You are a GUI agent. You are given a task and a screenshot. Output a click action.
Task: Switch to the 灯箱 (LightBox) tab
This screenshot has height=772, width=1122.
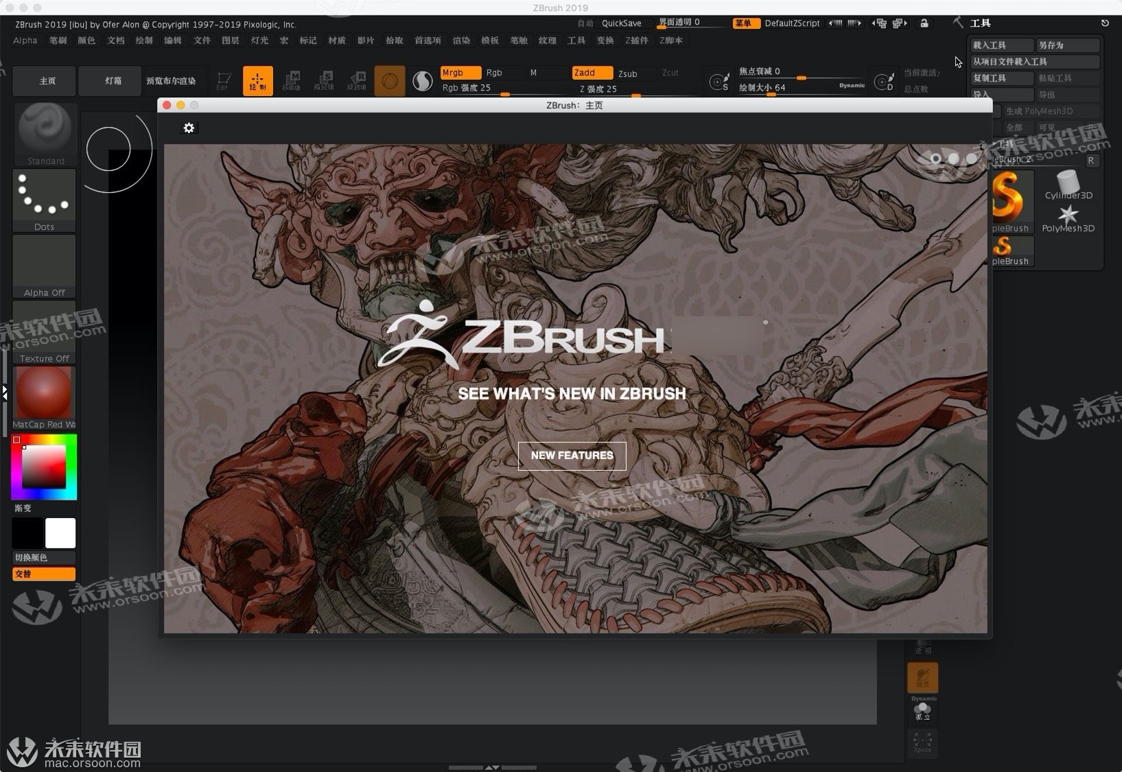pyautogui.click(x=110, y=80)
